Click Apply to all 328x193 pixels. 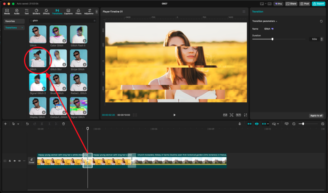tap(316, 115)
